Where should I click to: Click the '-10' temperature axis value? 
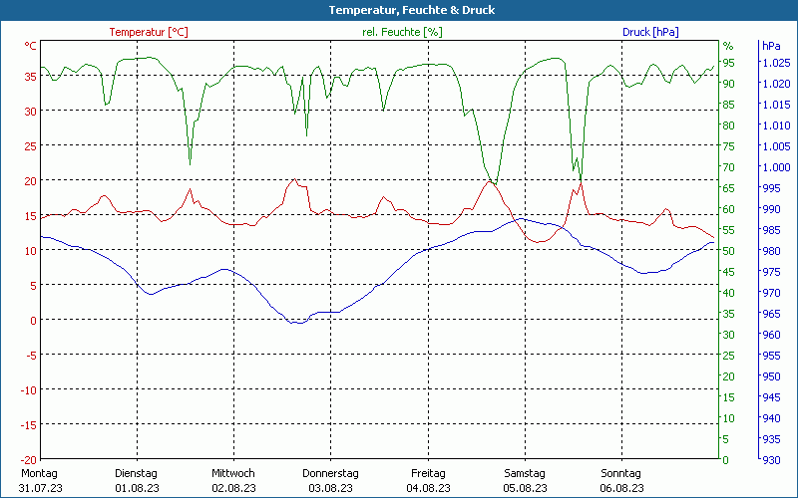tap(29, 390)
